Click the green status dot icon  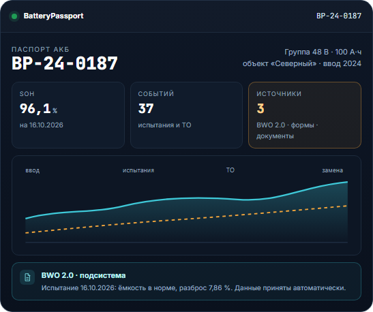(x=14, y=16)
